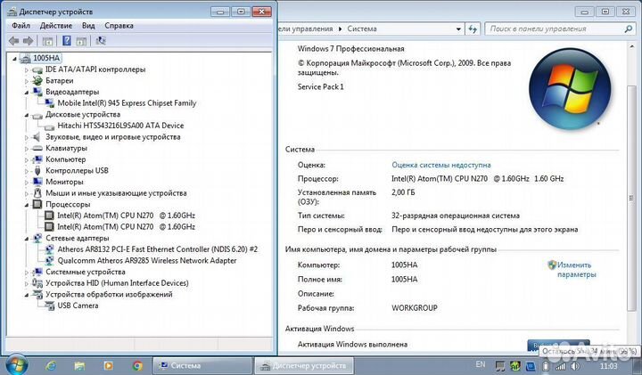The height and width of the screenshot is (375, 642).
Task: Click the System window vertical scrollbar
Action: 631,198
